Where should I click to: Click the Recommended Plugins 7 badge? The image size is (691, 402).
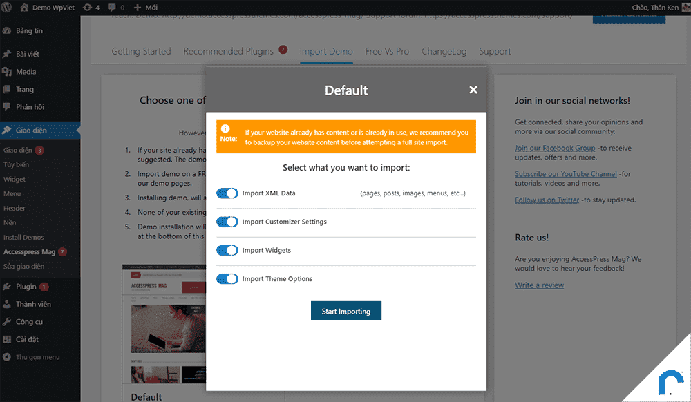[283, 49]
